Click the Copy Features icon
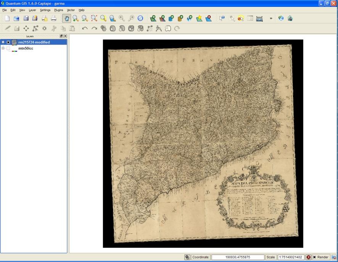This screenshot has height=262, width=338. pos(63,28)
